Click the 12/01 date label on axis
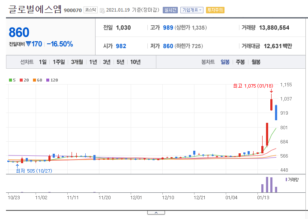This screenshot has width=308, height=219. [136, 198]
